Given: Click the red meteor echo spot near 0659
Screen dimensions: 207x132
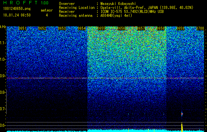Looking at the screenshot, I should click(182, 114).
